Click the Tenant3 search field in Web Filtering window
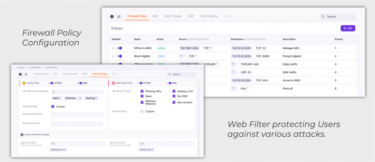 tap(182, 74)
